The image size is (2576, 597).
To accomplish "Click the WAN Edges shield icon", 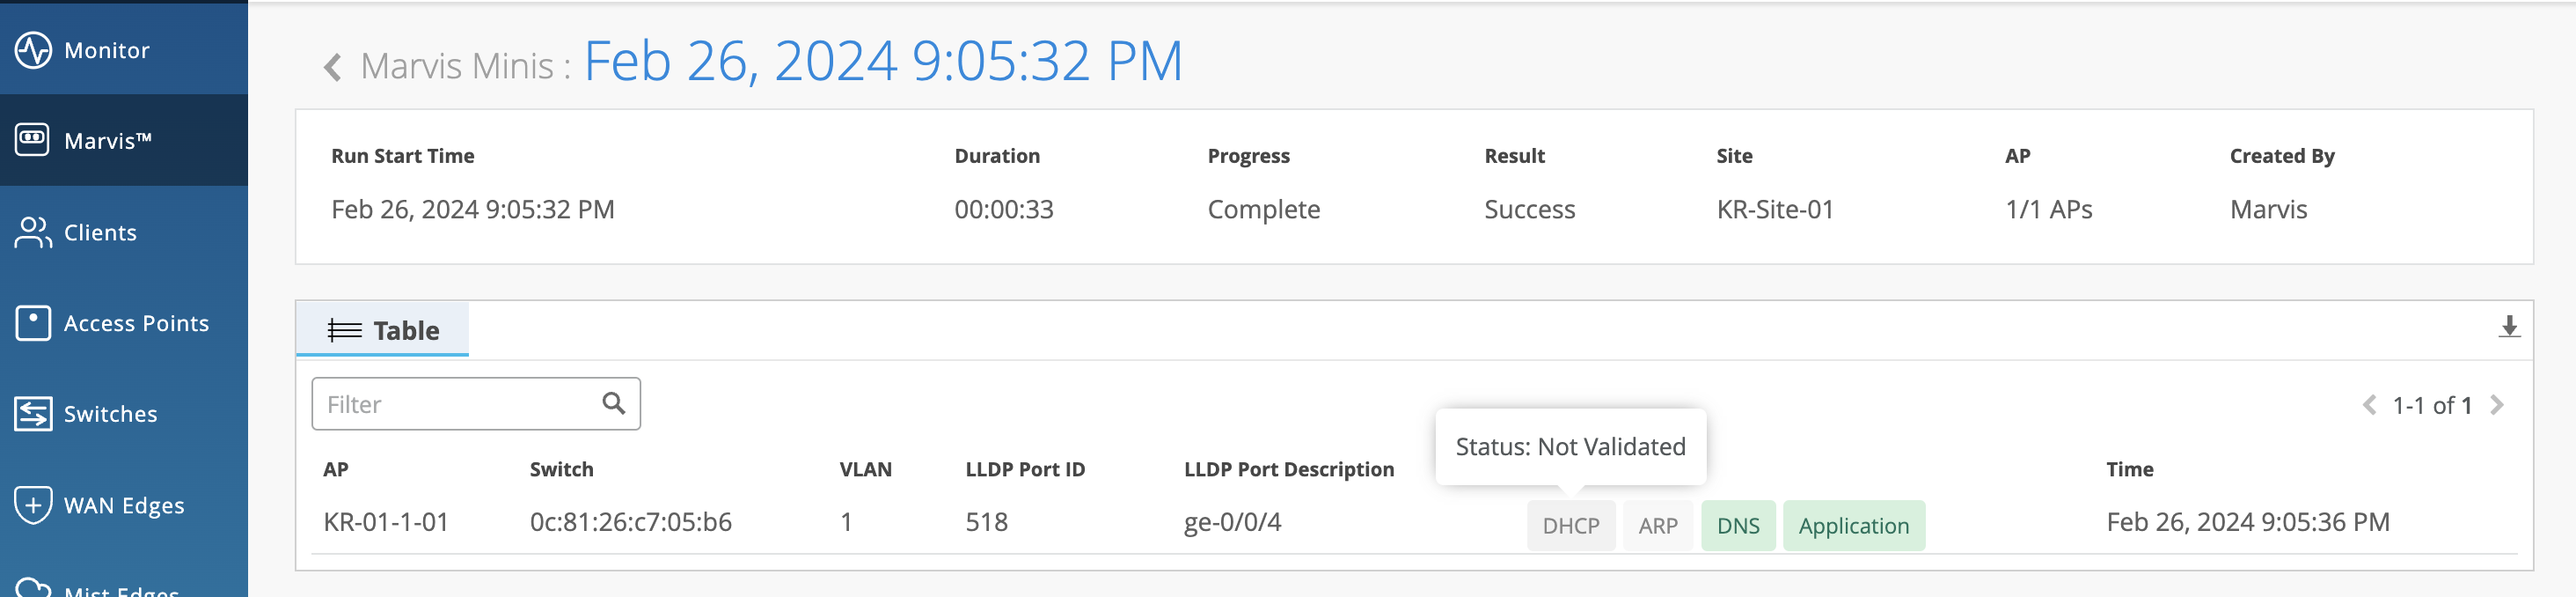I will [33, 505].
